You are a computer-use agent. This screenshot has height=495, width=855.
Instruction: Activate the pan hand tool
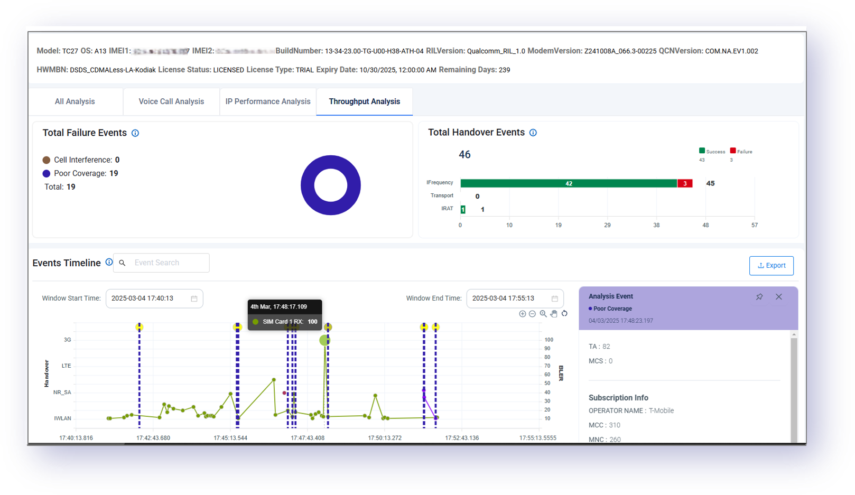click(554, 314)
